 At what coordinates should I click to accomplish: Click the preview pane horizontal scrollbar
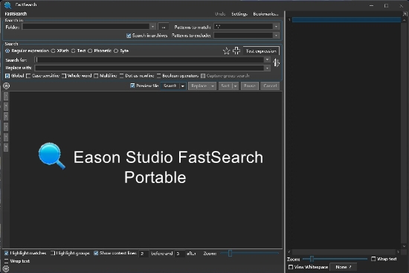344,252
